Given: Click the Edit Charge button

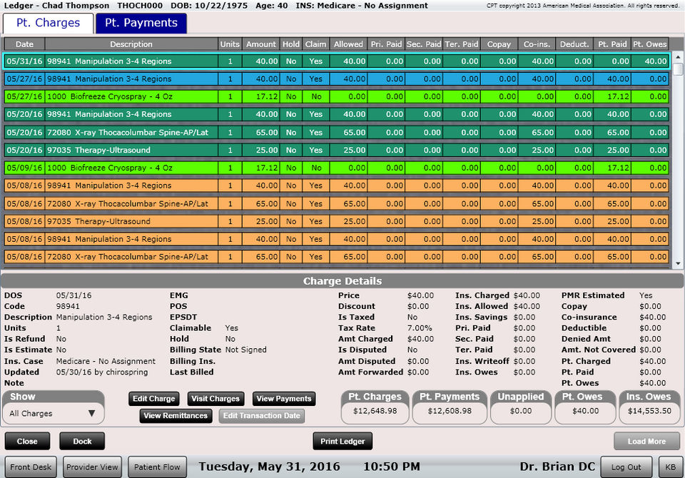Looking at the screenshot, I should tap(154, 399).
